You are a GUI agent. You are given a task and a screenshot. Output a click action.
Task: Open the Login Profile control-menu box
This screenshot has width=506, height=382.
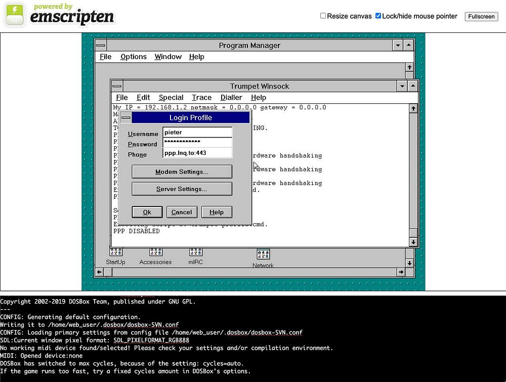click(126, 117)
